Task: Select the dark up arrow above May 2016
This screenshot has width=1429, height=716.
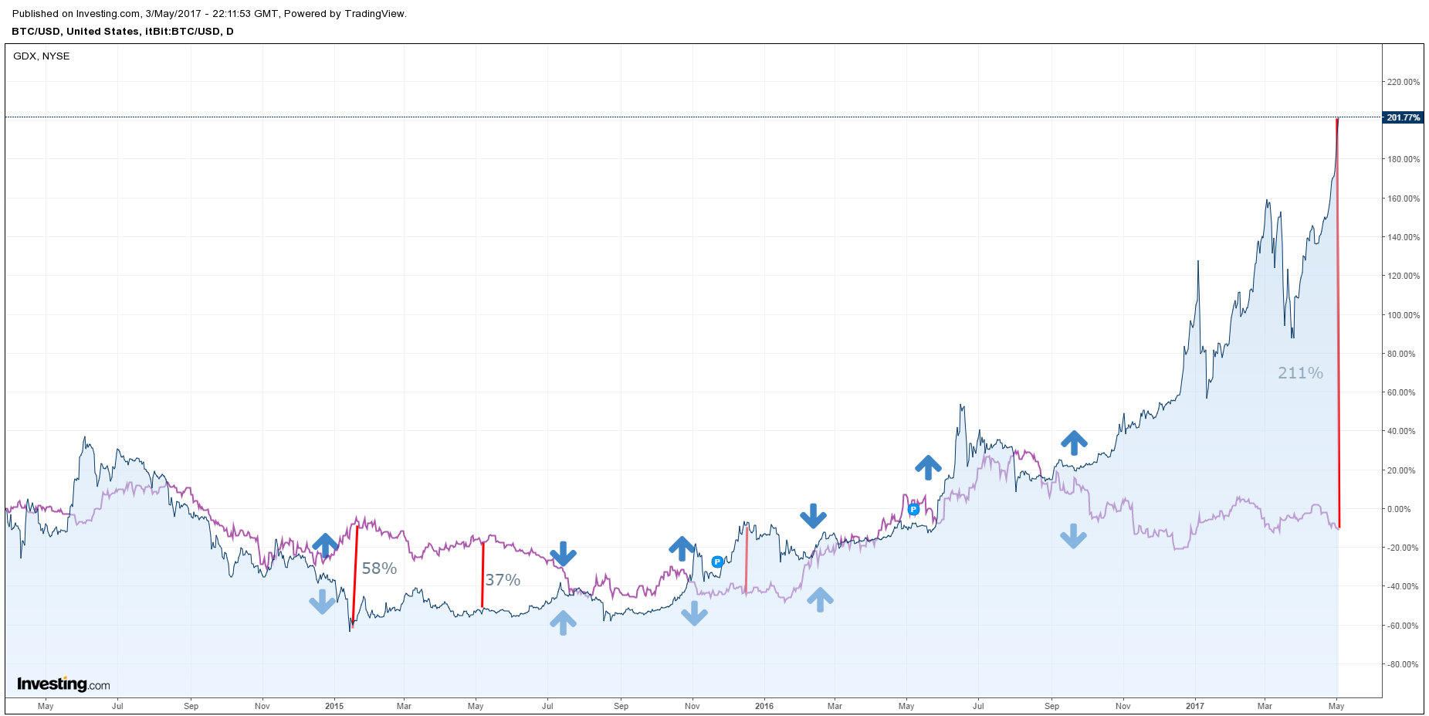Action: [x=928, y=467]
